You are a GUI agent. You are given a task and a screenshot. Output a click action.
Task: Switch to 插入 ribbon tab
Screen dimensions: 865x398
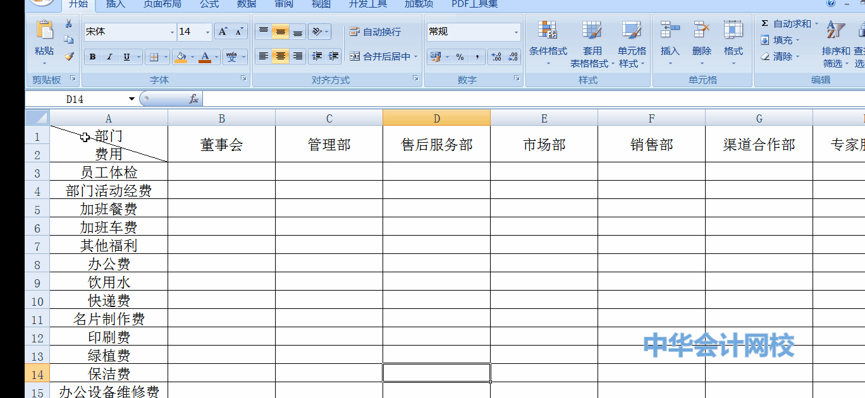116,4
